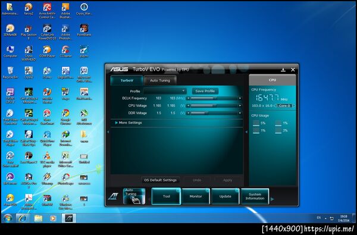Open CyberLink PowerDVD 10 shortcut

point(47,32)
